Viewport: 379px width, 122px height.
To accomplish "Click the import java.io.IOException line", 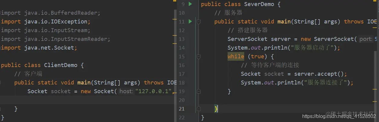I will pyautogui.click(x=46, y=22).
